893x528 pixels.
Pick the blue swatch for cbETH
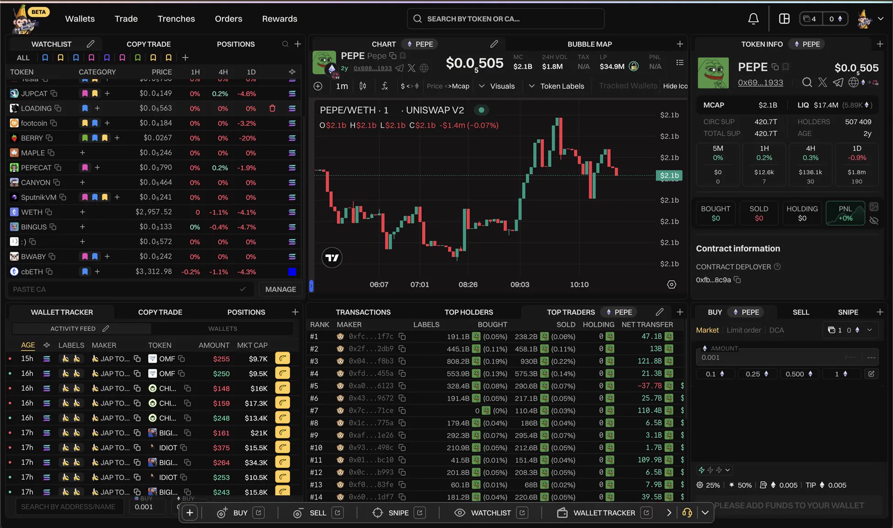pyautogui.click(x=292, y=272)
